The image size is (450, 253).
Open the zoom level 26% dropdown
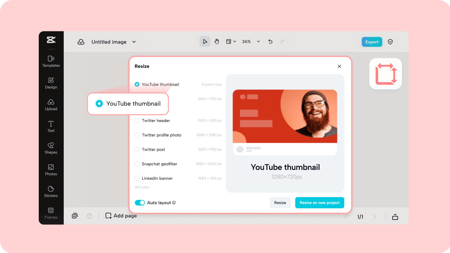250,41
